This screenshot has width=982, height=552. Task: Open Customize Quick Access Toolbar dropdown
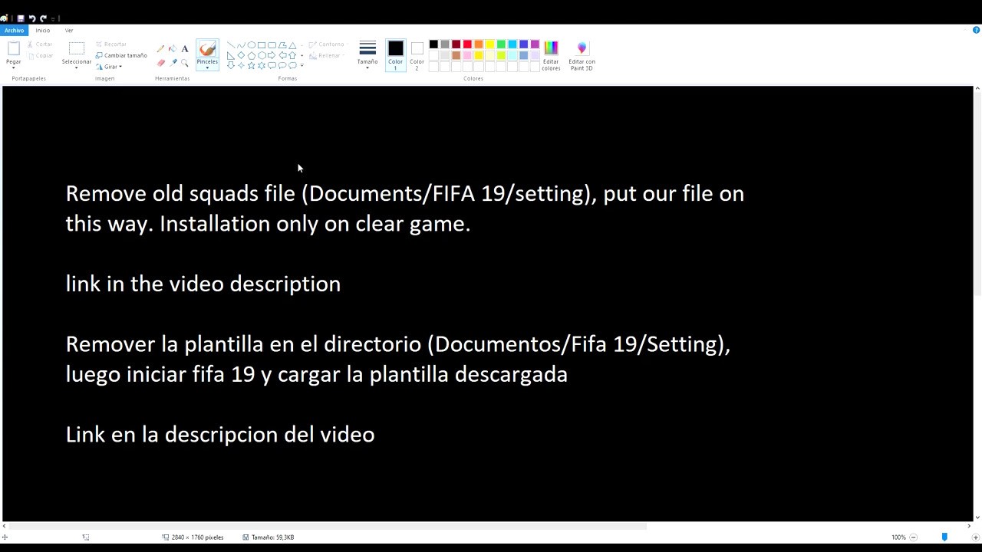point(54,18)
